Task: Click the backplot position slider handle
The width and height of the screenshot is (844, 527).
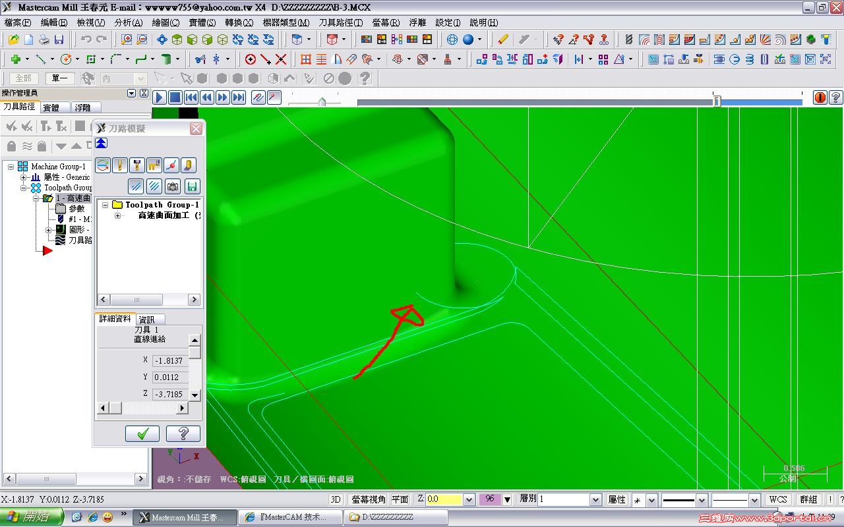Action: 717,101
